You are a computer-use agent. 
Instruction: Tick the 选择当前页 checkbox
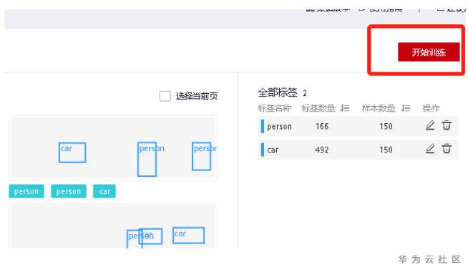click(165, 96)
